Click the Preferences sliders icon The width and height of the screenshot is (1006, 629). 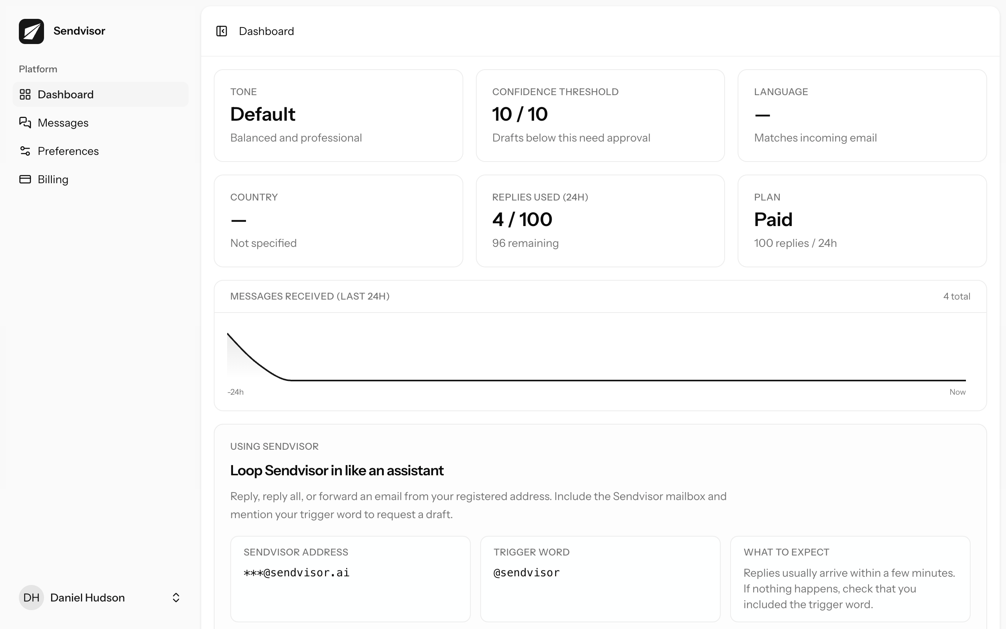pyautogui.click(x=26, y=151)
